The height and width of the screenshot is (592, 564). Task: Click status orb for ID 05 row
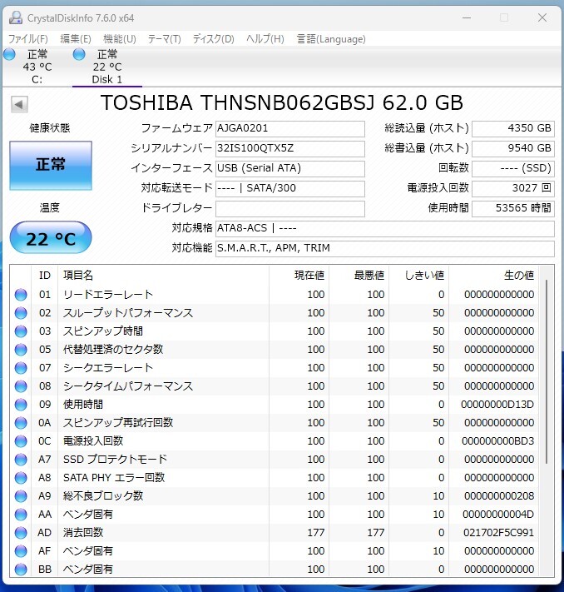21,349
